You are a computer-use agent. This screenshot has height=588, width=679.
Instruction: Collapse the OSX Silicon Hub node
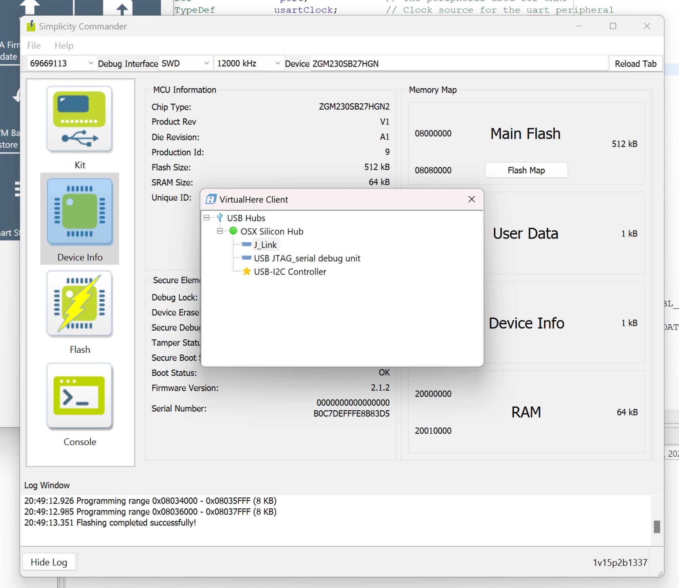click(x=220, y=231)
